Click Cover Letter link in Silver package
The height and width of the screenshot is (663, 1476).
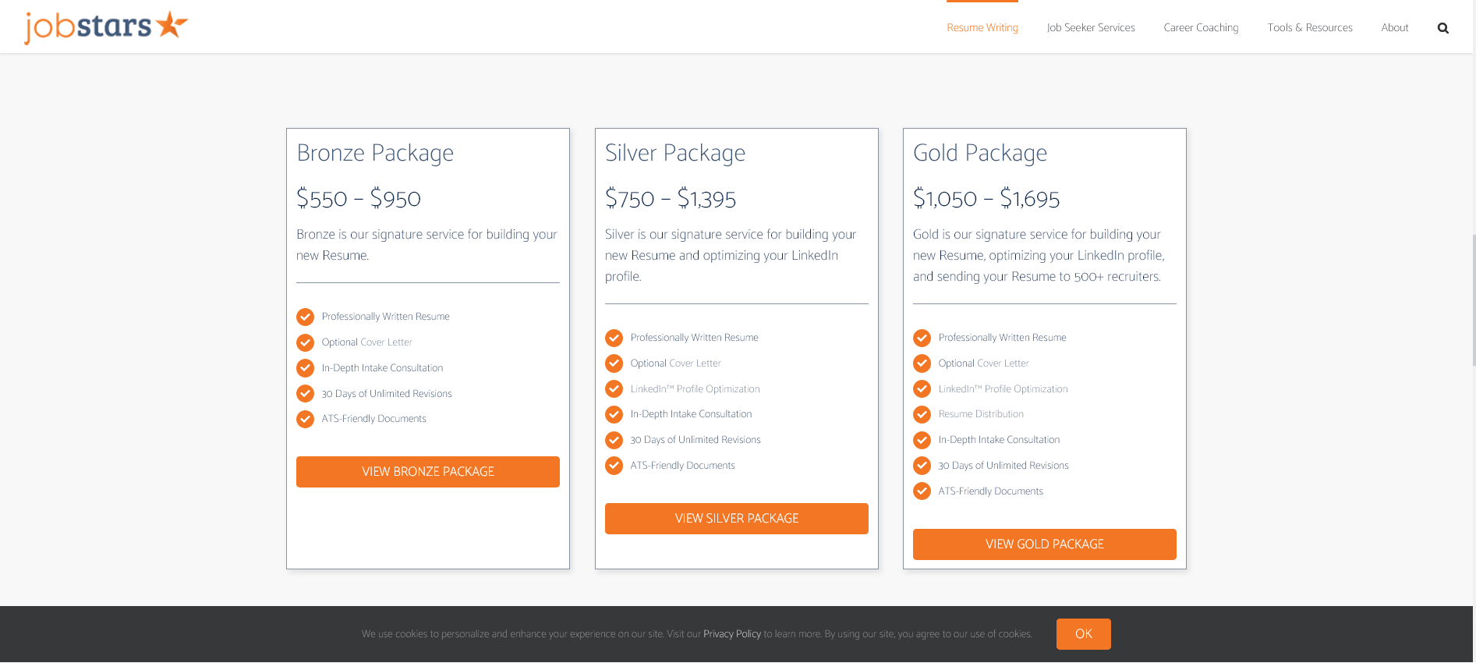point(695,363)
